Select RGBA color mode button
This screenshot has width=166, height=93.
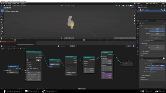click(x=162, y=66)
